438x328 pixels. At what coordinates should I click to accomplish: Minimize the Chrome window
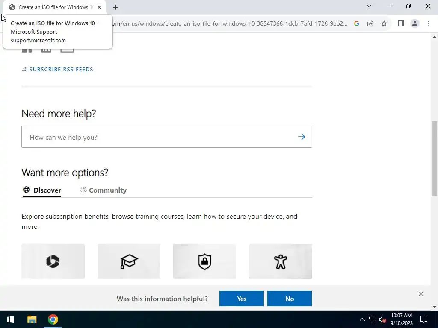click(x=388, y=6)
